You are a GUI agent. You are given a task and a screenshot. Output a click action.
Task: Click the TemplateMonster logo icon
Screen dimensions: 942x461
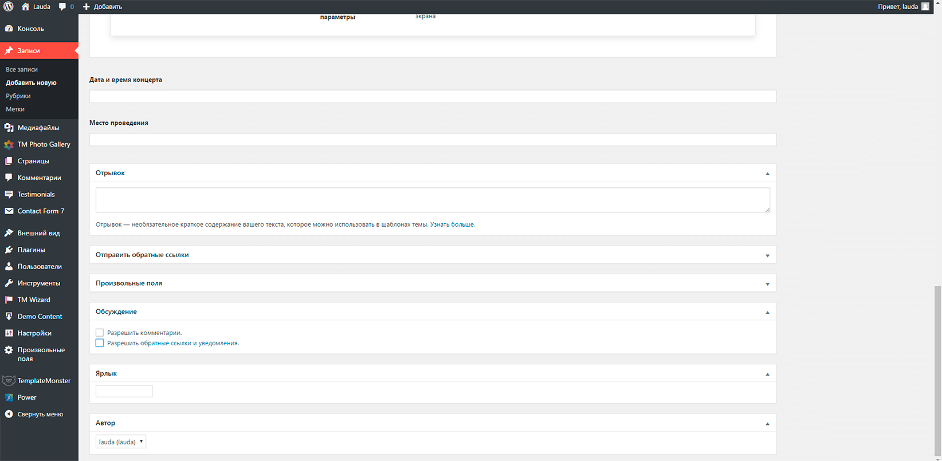(x=9, y=381)
